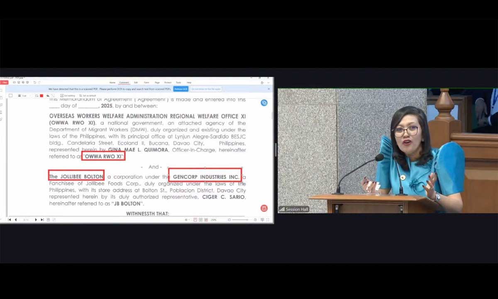
Task: Select the rectangle shape tool checkbox icon
Action: click(10, 96)
